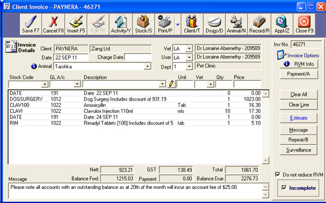Click the blue info icon beside Animal
326x203 pixels.
(x=34, y=66)
